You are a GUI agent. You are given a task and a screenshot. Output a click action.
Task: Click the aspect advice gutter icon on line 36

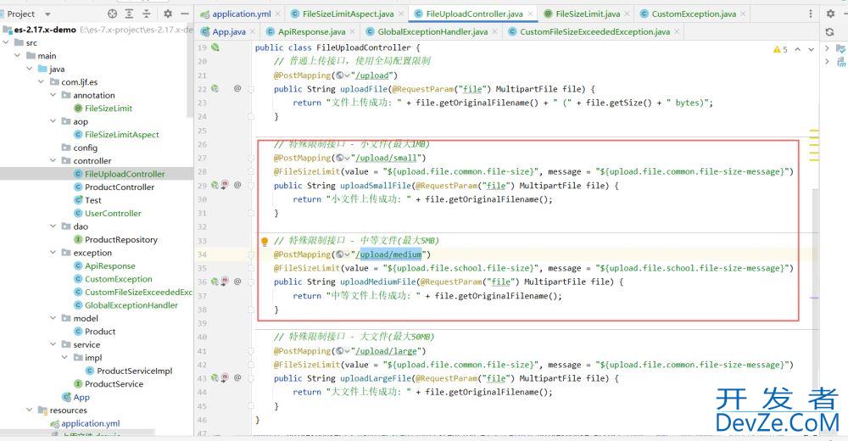click(x=225, y=282)
